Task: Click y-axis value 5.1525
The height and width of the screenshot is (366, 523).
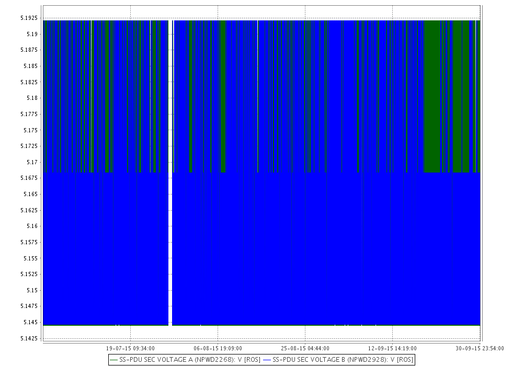Action: click(x=29, y=274)
